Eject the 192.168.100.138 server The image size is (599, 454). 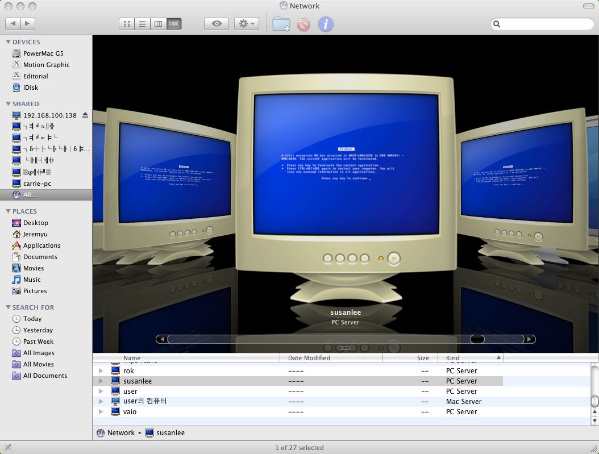tap(85, 115)
